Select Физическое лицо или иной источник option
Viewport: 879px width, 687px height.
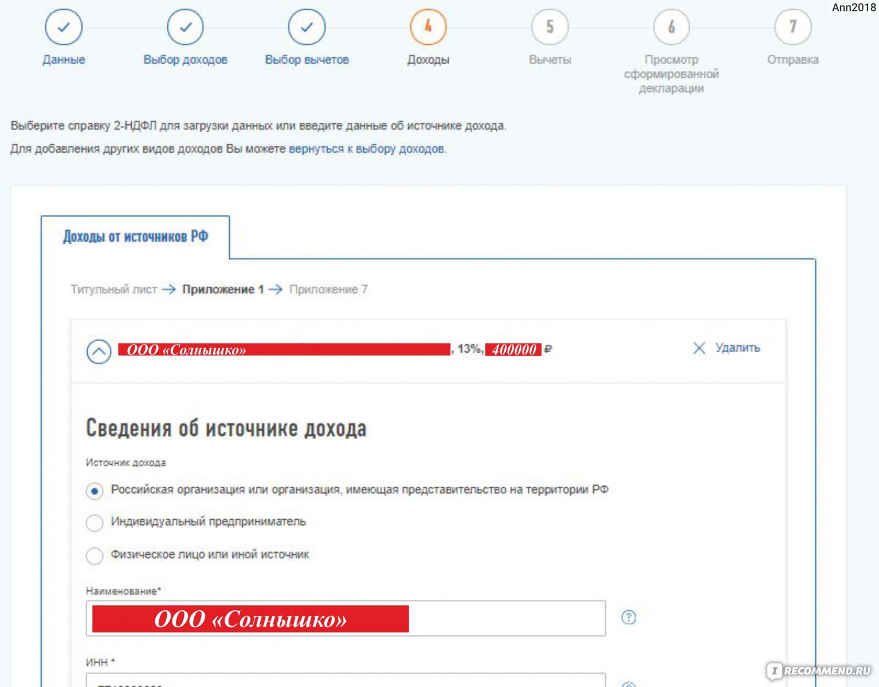pyautogui.click(x=95, y=555)
